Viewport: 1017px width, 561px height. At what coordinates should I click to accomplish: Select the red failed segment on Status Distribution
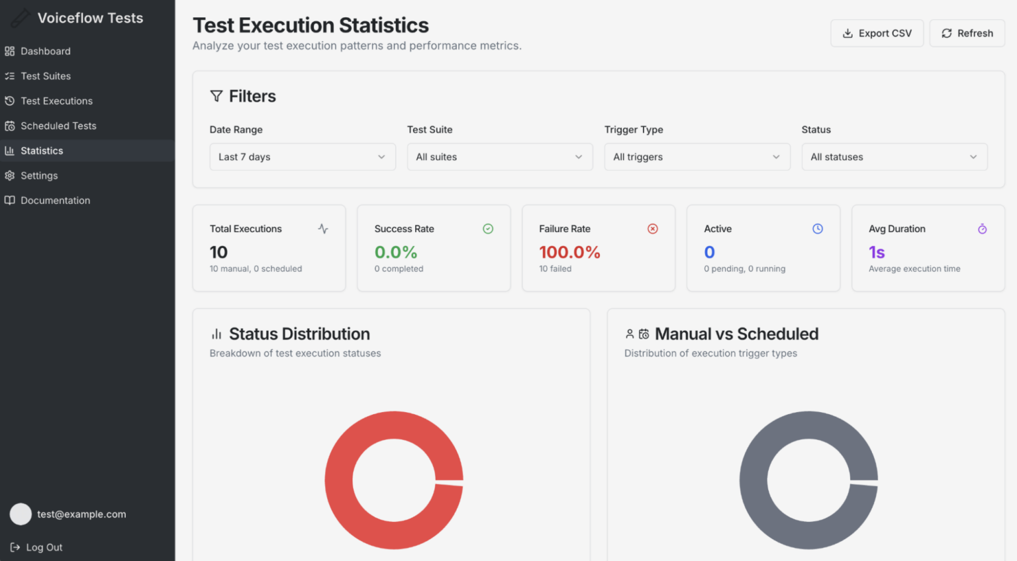pyautogui.click(x=394, y=426)
